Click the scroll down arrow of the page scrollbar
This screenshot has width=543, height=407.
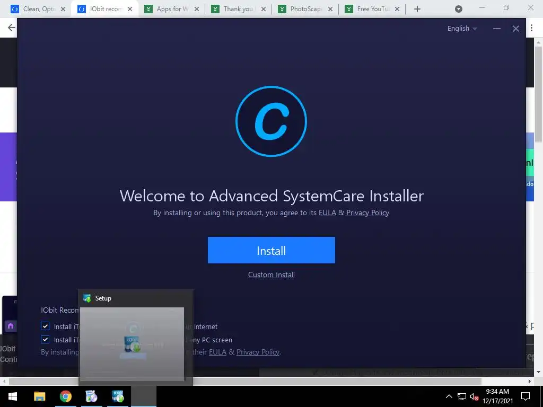538,372
